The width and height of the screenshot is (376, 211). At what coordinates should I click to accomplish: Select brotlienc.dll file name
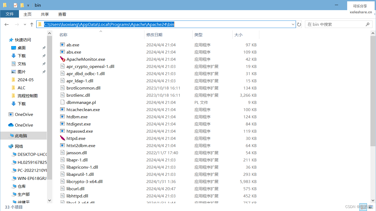click(x=78, y=95)
